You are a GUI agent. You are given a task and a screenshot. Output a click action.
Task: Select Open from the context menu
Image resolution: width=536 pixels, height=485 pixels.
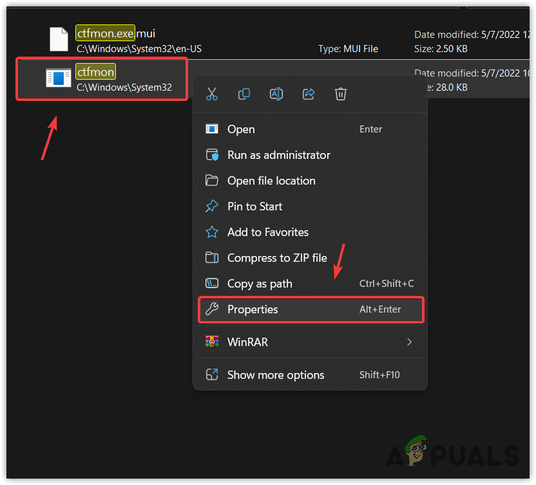tap(241, 129)
